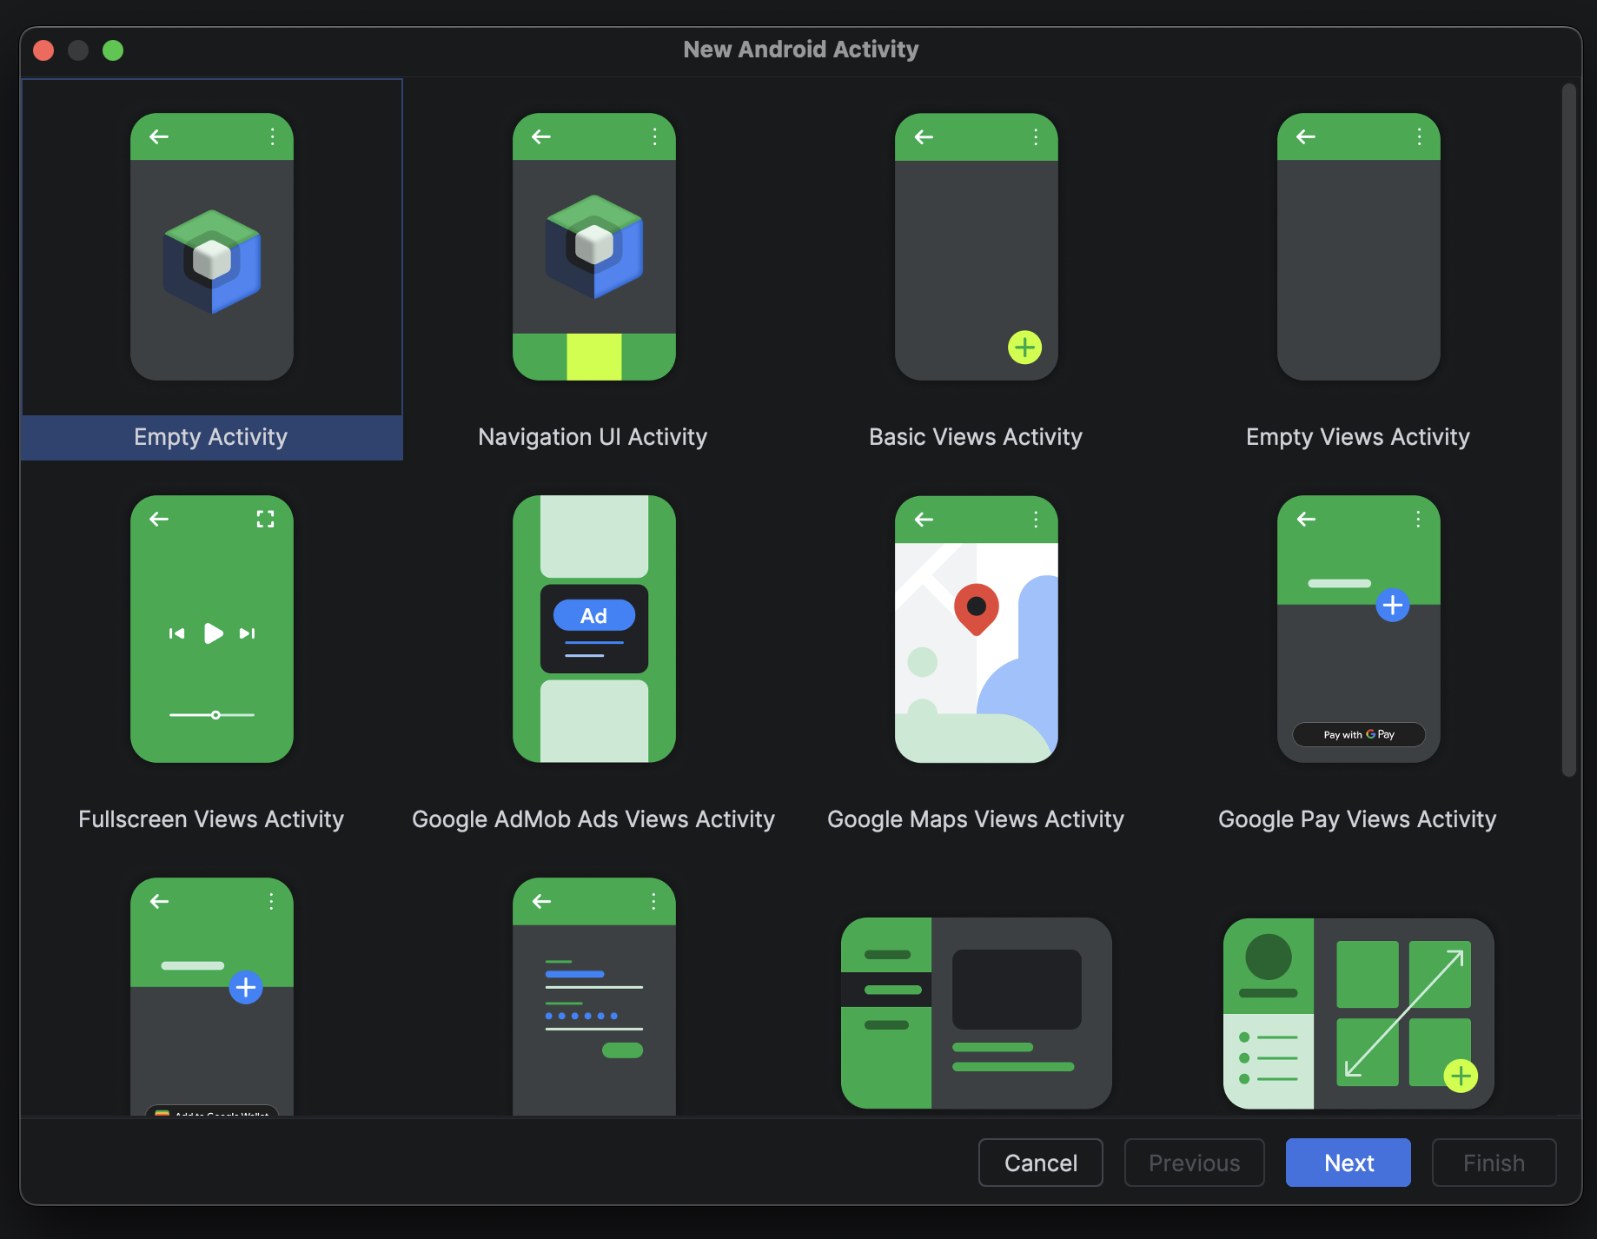Go back with the Previous button
Viewport: 1597px width, 1239px height.
click(1195, 1163)
